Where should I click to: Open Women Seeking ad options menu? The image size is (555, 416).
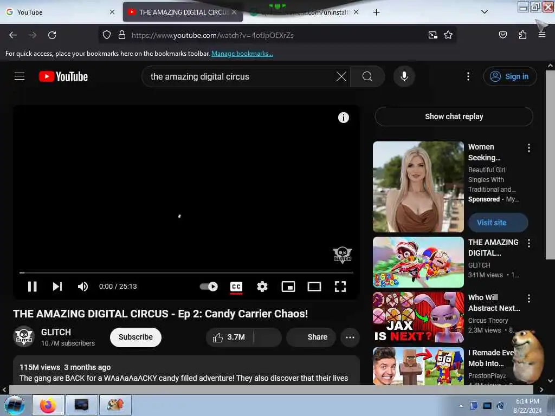[x=529, y=148]
